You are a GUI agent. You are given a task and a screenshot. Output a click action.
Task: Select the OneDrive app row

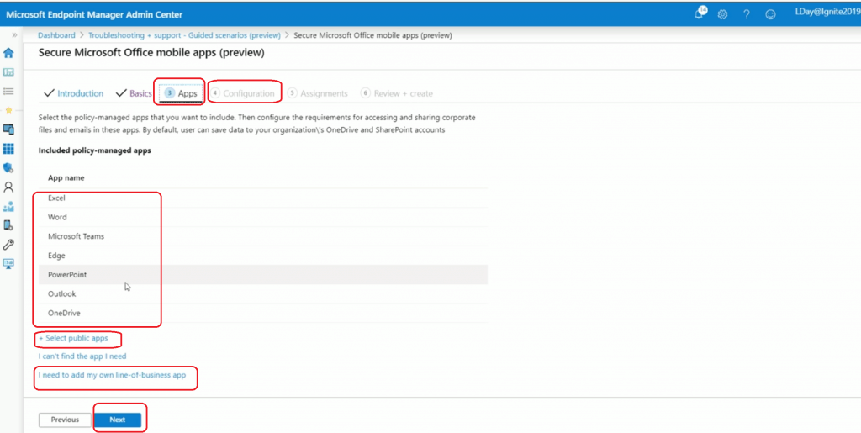pos(263,314)
